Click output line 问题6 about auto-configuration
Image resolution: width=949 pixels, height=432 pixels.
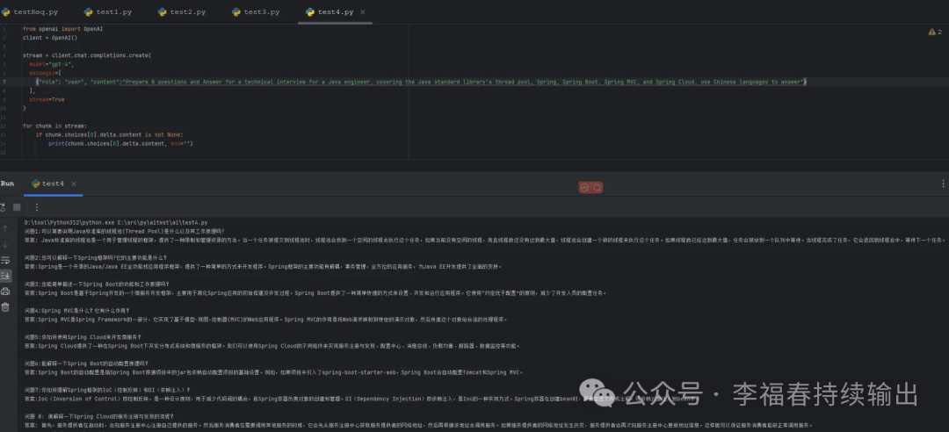coord(86,364)
